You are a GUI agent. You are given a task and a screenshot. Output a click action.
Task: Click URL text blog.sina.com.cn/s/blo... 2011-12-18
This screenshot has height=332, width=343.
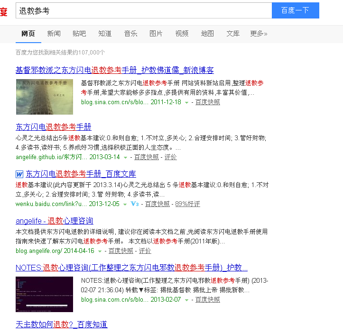pos(131,102)
